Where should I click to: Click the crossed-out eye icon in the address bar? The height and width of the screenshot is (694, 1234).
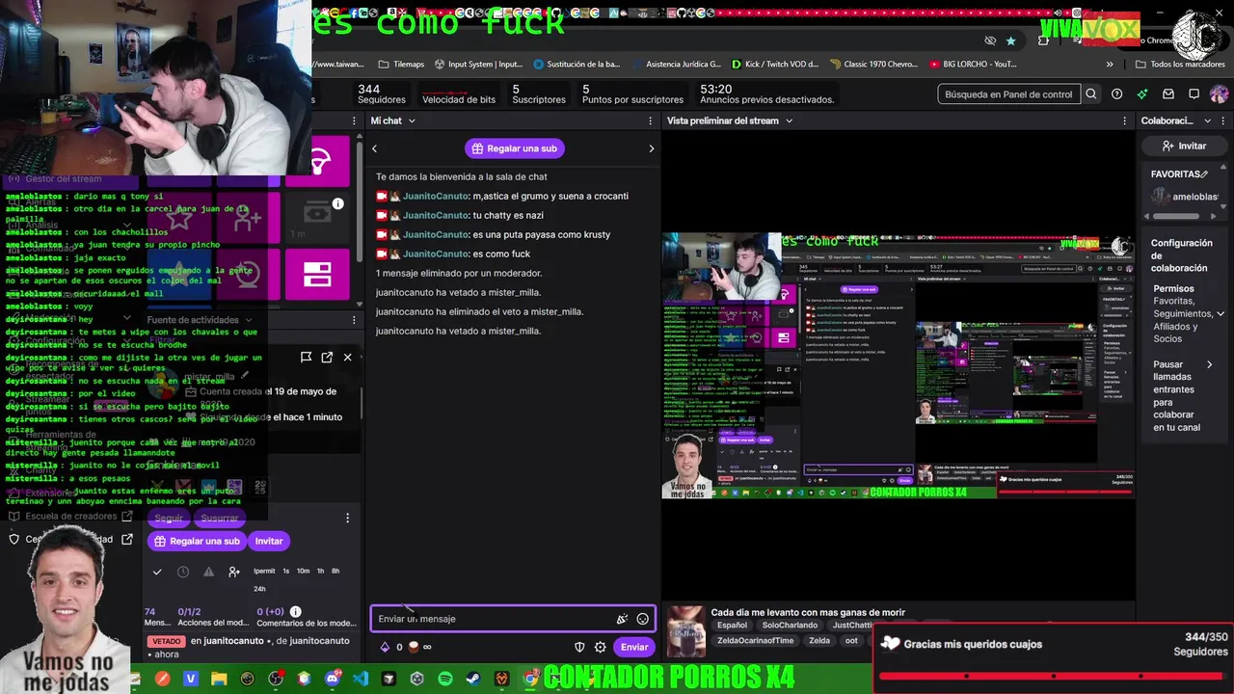990,40
